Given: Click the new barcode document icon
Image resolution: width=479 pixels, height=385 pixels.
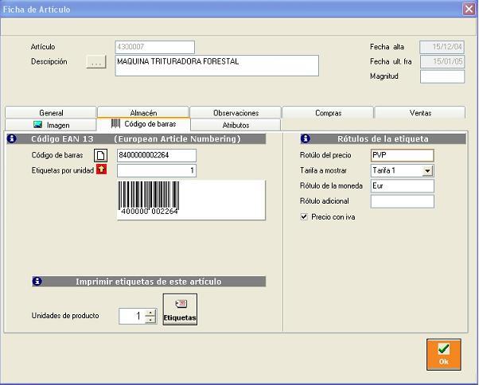Looking at the screenshot, I should tap(100, 155).
